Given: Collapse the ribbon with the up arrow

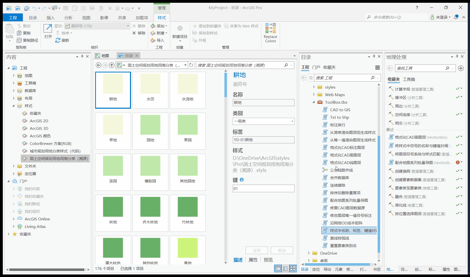Looking at the screenshot, I should click(x=464, y=17).
